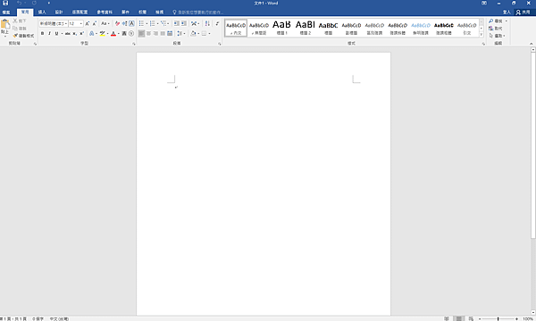Increase font size with the grow font icon
Screen dimensions: 536x321
point(88,23)
